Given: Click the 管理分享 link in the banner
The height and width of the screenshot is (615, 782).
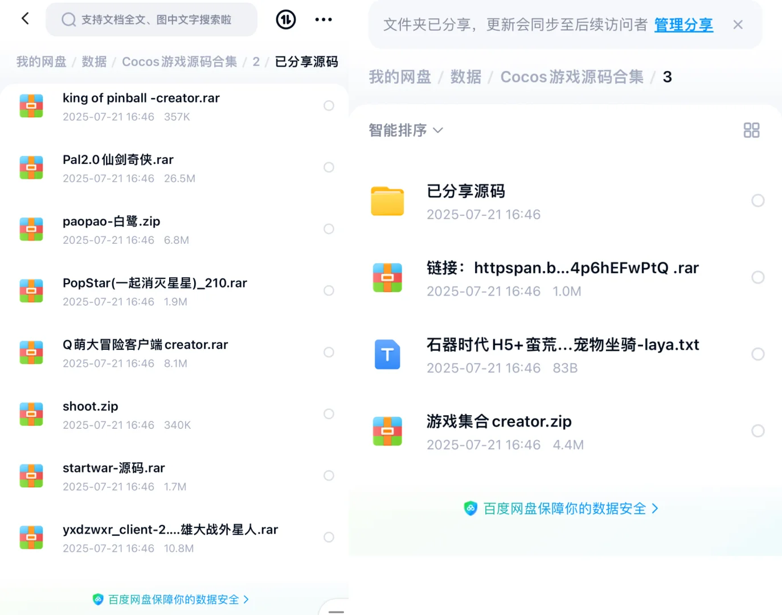Looking at the screenshot, I should pyautogui.click(x=683, y=24).
